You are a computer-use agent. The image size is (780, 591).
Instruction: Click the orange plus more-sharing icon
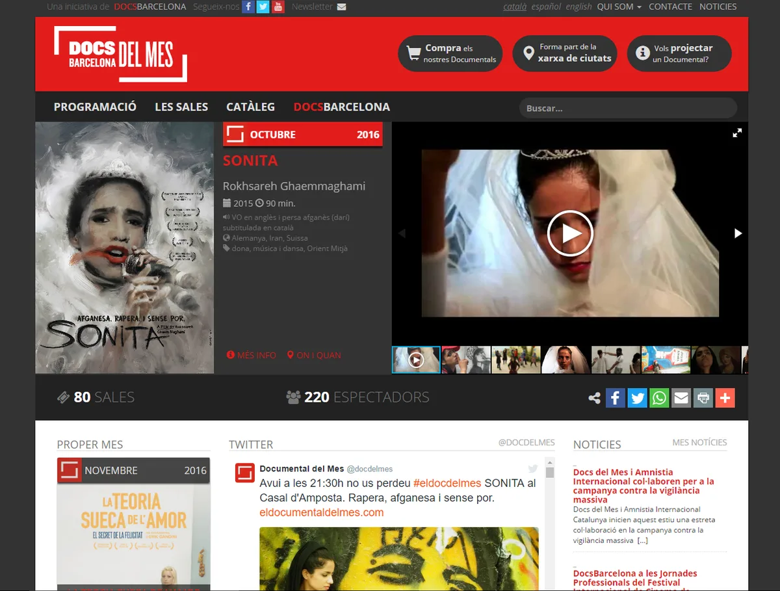pos(725,398)
